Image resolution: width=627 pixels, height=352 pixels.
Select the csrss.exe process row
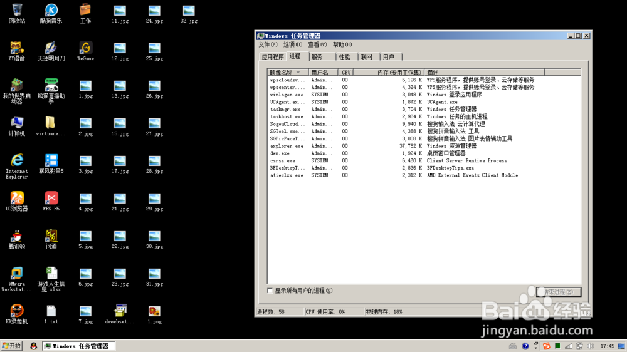[424, 160]
